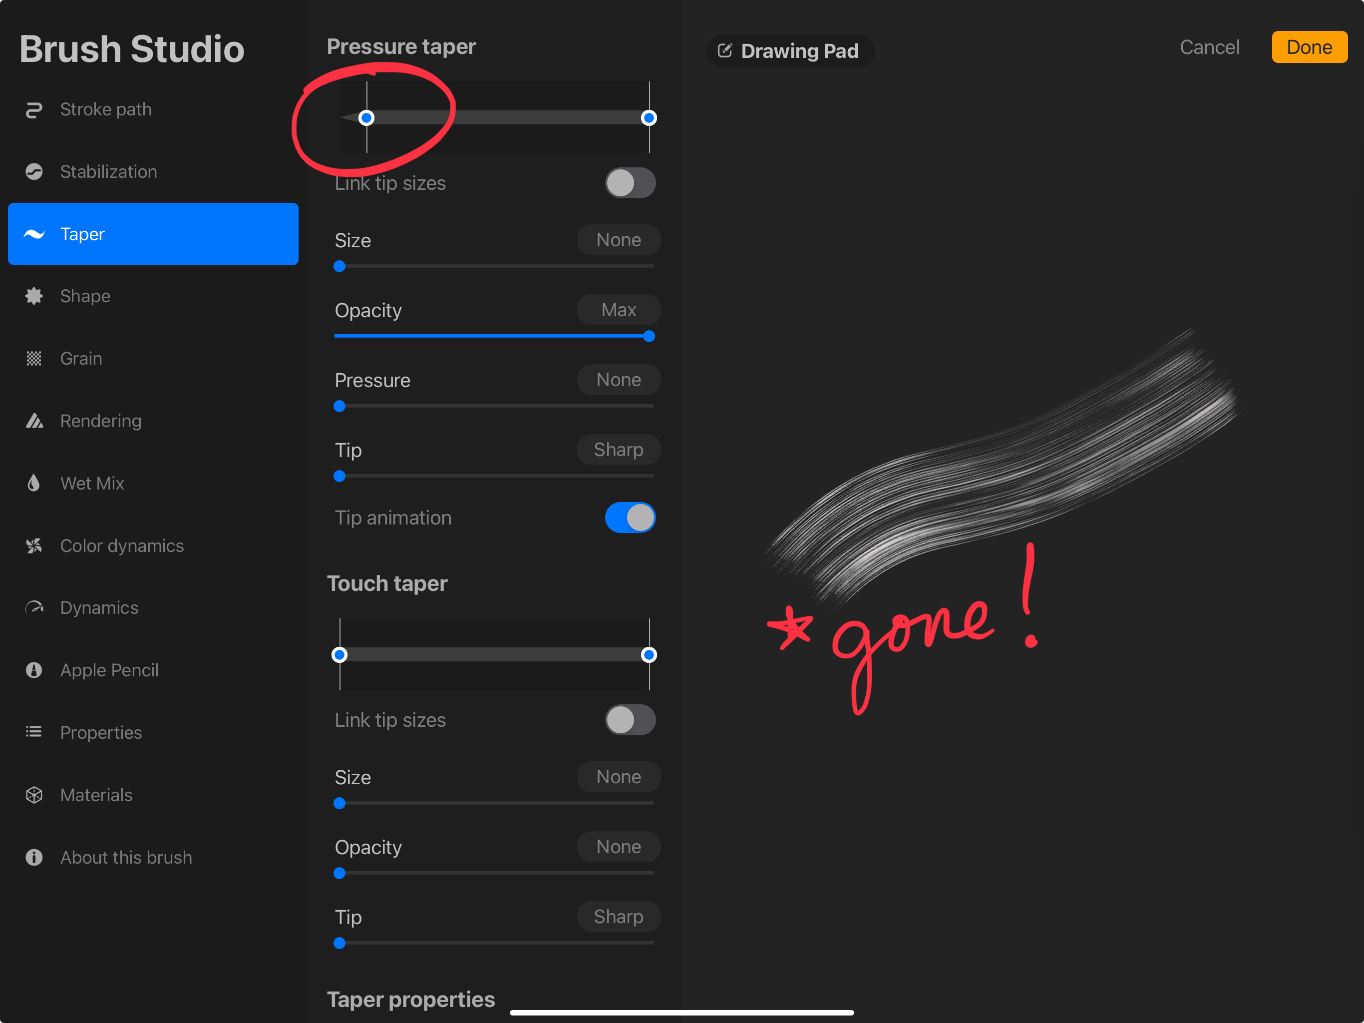Click Touch taper Size slider handle
This screenshot has height=1023, width=1364.
(x=339, y=803)
